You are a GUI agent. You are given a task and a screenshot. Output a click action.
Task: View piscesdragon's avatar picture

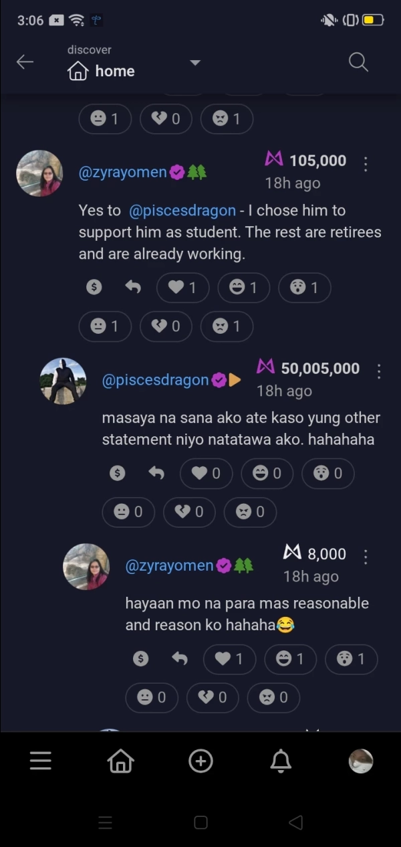[x=63, y=381]
